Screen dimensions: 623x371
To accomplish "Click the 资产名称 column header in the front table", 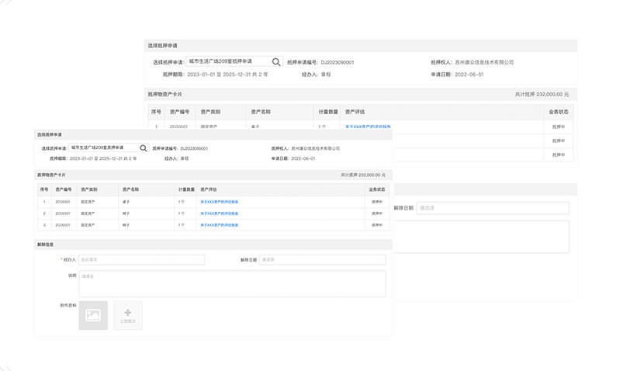I will [x=130, y=189].
